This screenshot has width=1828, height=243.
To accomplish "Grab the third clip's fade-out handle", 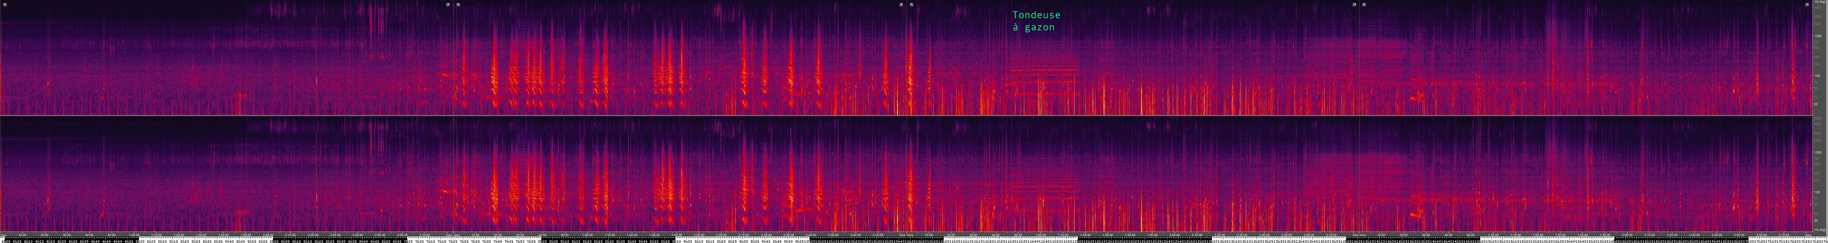I will (x=1354, y=4).
